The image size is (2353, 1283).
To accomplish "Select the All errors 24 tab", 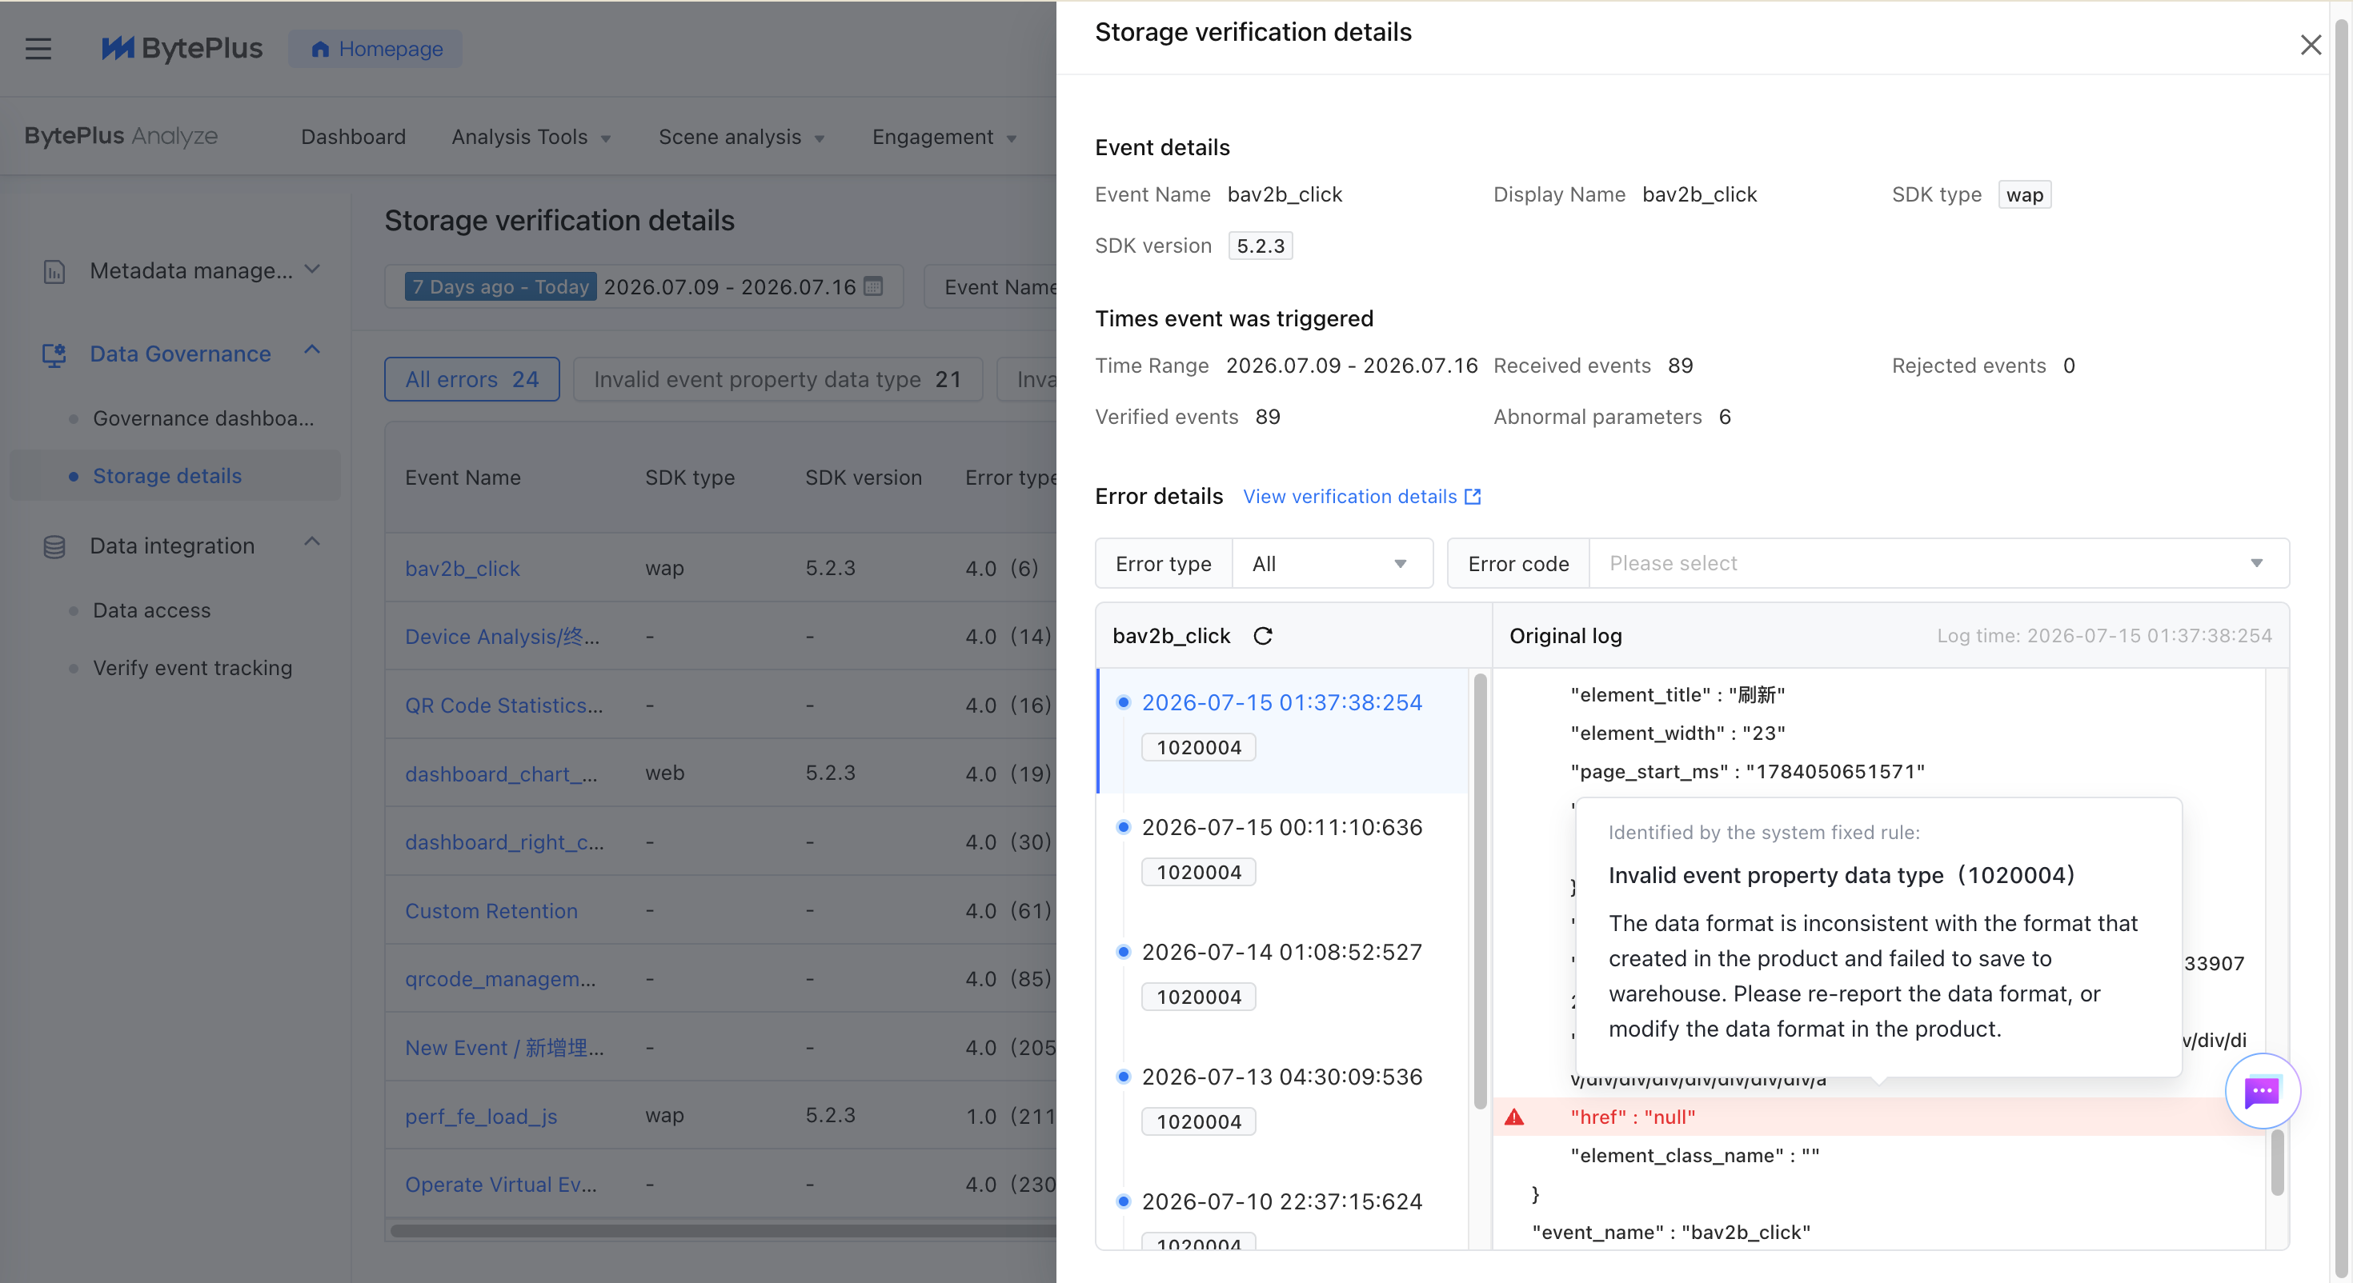I will [x=471, y=379].
